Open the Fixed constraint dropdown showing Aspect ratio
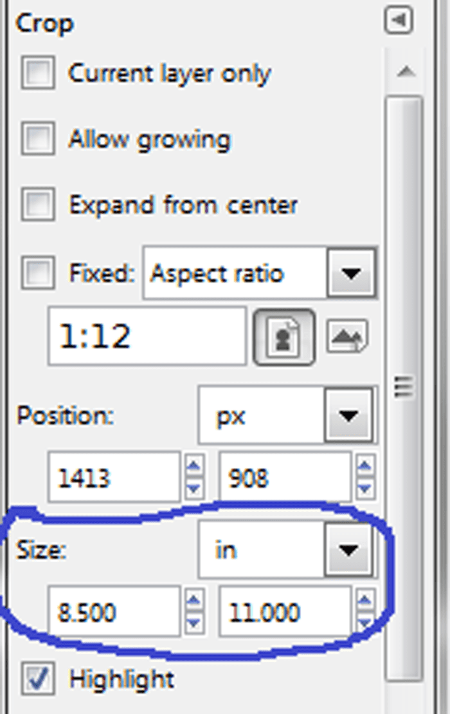 coord(350,273)
